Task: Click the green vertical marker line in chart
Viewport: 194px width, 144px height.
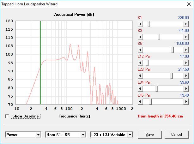Action: click(41, 63)
